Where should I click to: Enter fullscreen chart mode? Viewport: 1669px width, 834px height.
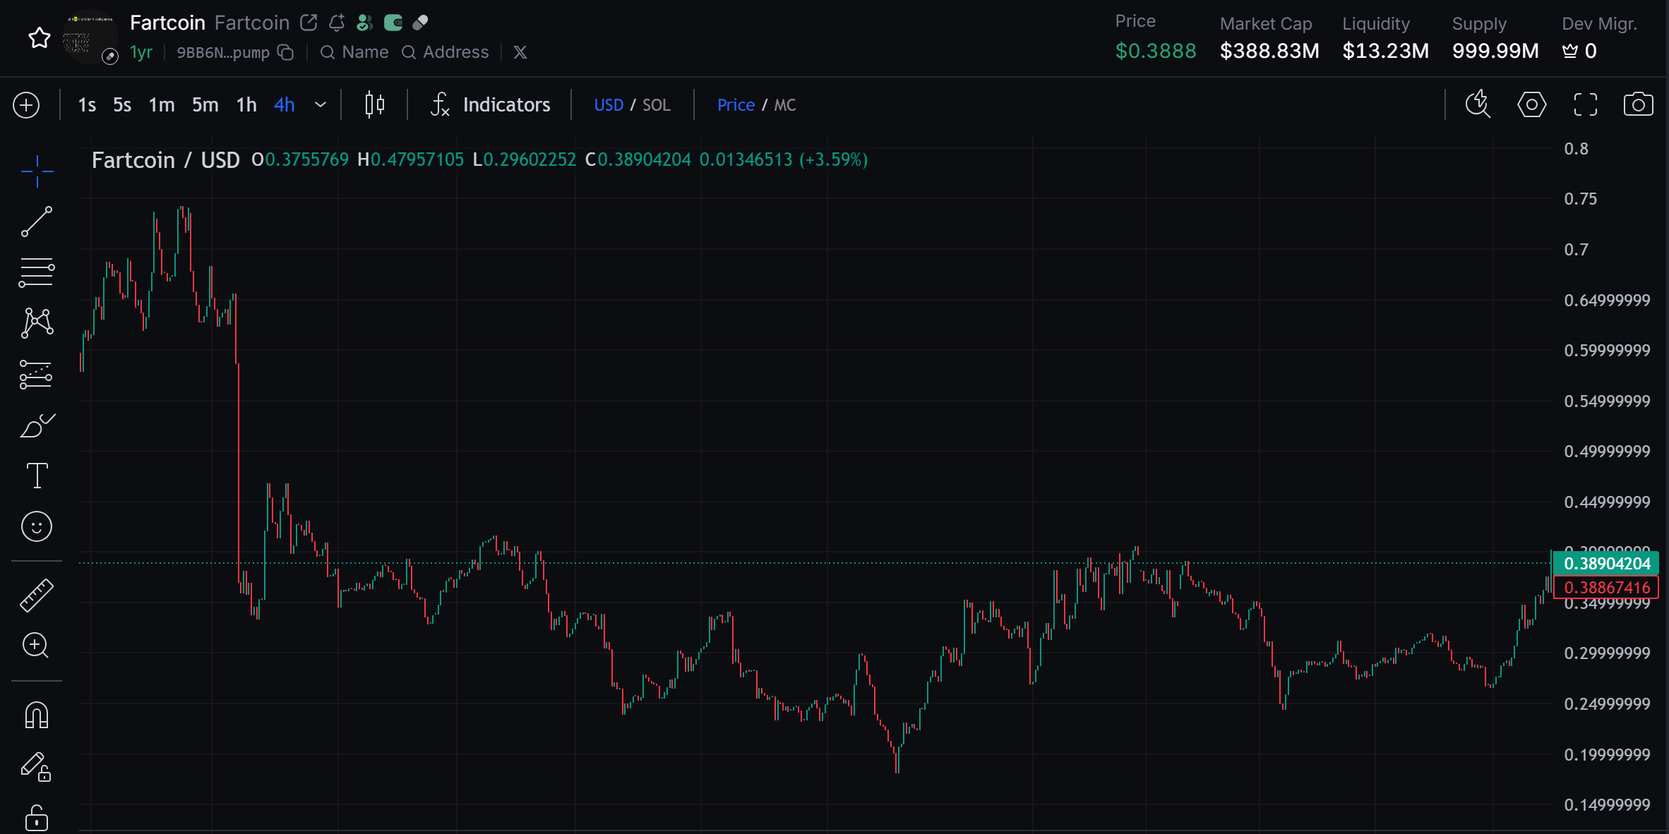click(x=1585, y=105)
